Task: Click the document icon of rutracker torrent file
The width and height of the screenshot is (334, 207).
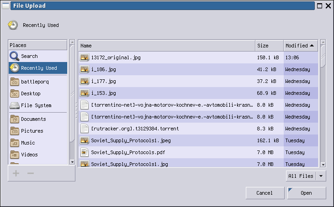Action: click(85, 129)
